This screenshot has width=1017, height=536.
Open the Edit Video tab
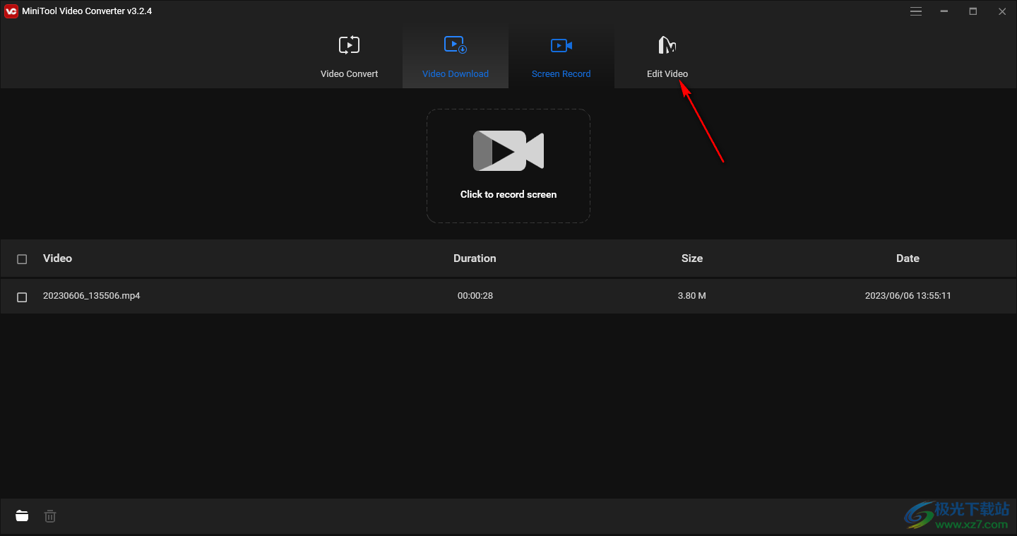click(x=667, y=57)
